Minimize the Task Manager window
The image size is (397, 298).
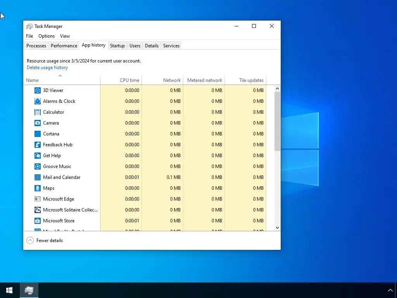pyautogui.click(x=236, y=26)
